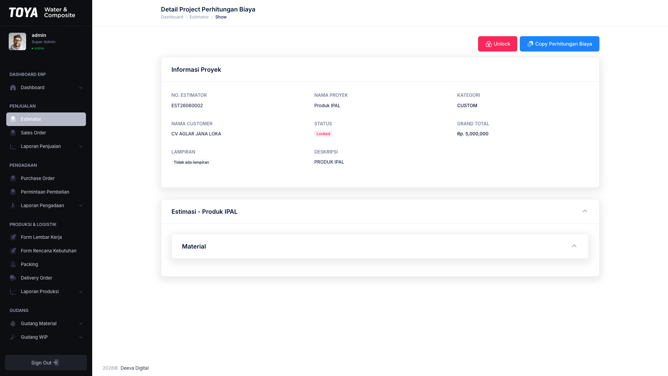Click the PRODUK IPAL description value
The height and width of the screenshot is (376, 668).
coord(329,162)
